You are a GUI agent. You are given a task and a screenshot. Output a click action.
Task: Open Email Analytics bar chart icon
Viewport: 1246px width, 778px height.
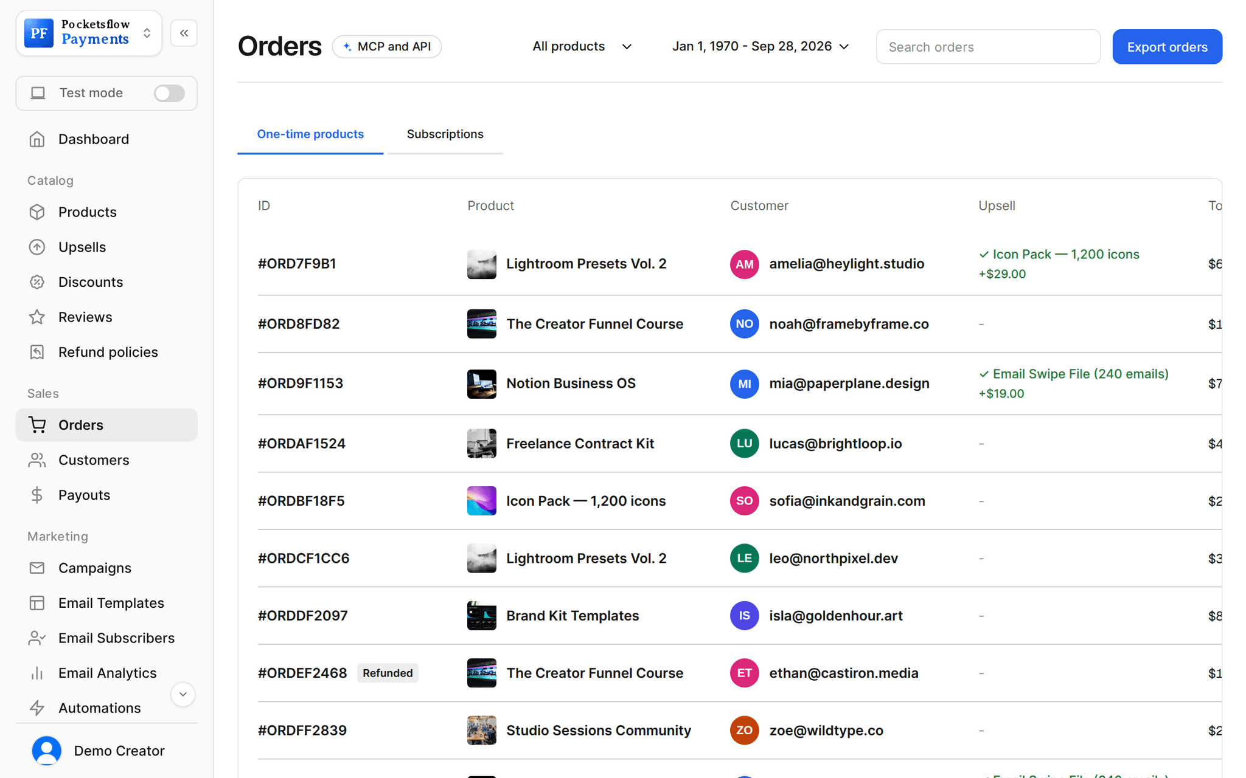click(x=37, y=673)
